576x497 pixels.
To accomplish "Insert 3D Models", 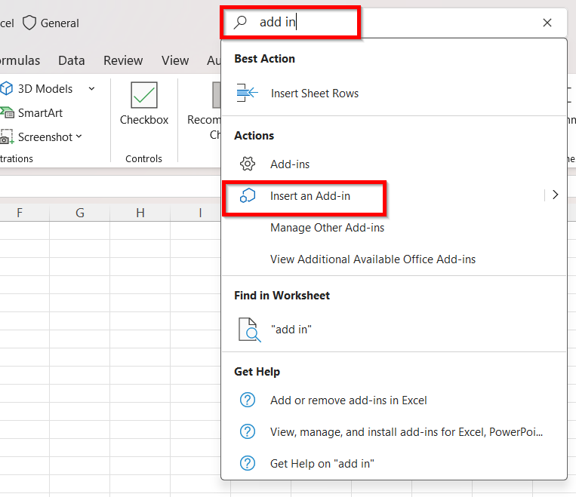I will (x=45, y=89).
